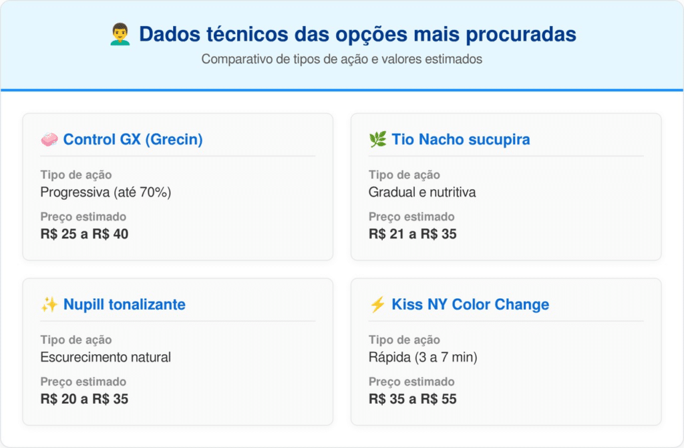The image size is (684, 448).
Task: Click Preço estimado label in Kiss NY card
Action: click(411, 382)
